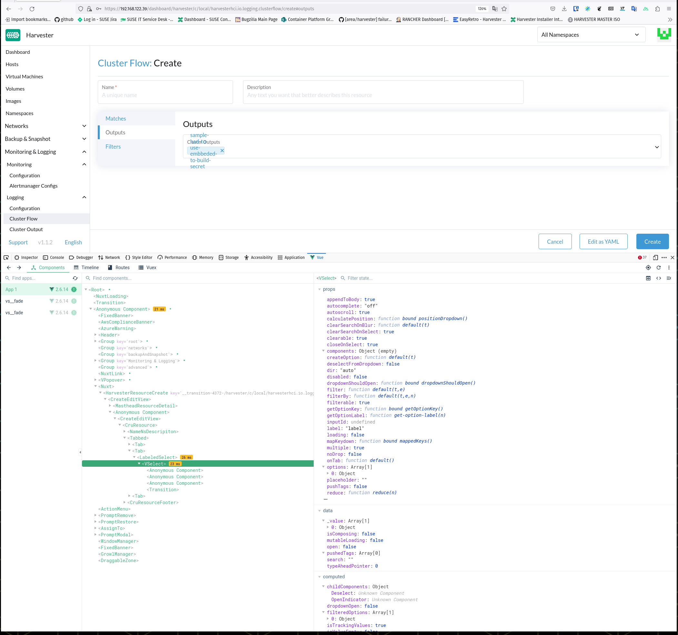Switch to the Filters tab
The height and width of the screenshot is (635, 678).
pos(113,146)
